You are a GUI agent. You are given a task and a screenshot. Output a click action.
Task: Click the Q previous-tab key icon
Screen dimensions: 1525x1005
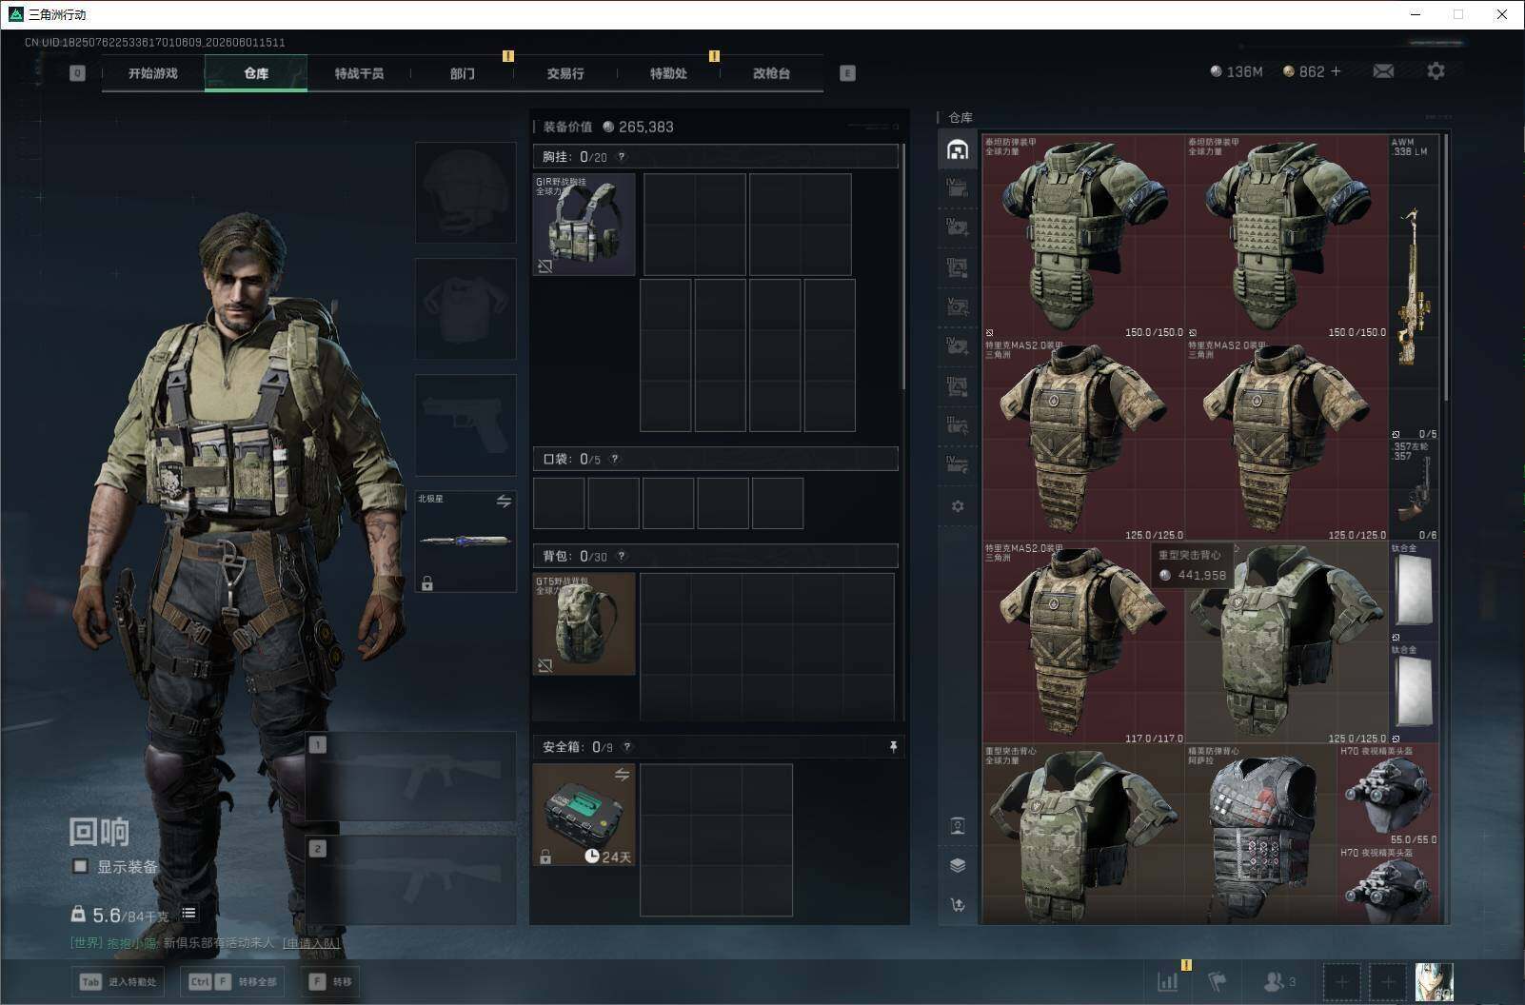click(x=77, y=73)
